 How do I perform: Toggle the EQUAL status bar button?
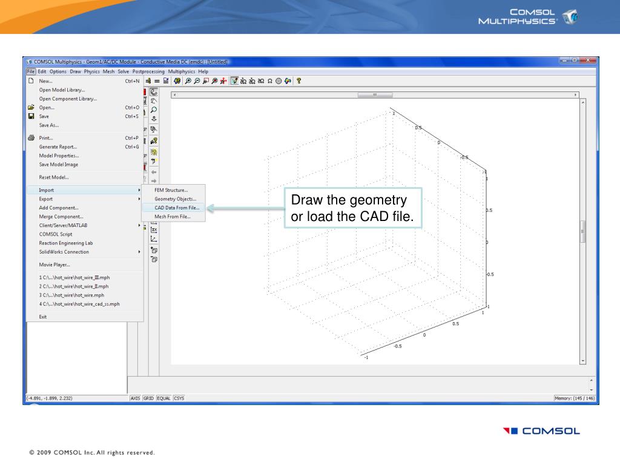click(163, 398)
